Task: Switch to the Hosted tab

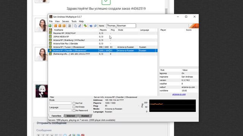Action: tap(85, 116)
